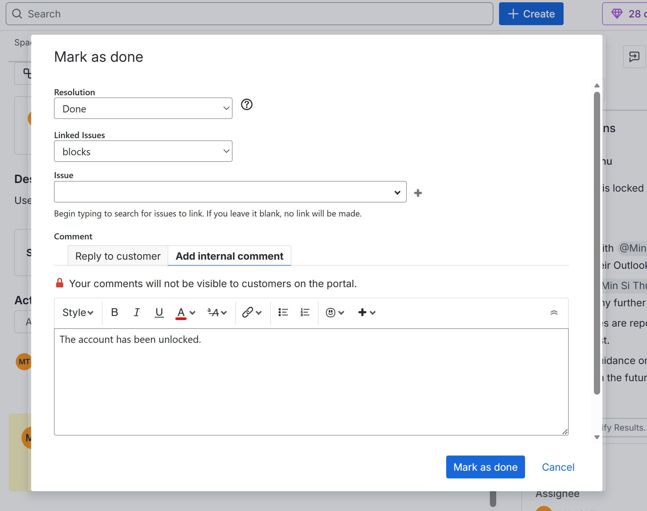The width and height of the screenshot is (647, 511).
Task: Click the Cancel link
Action: (x=558, y=467)
